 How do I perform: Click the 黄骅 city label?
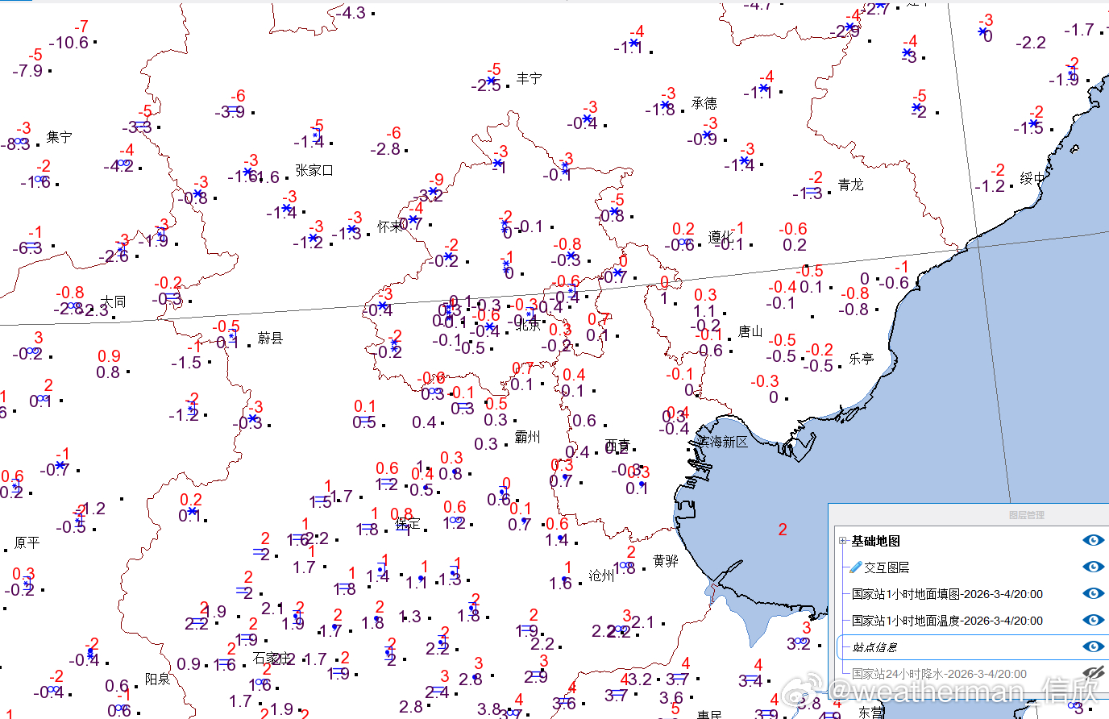667,562
